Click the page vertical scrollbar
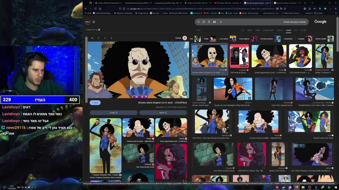 click(337, 34)
